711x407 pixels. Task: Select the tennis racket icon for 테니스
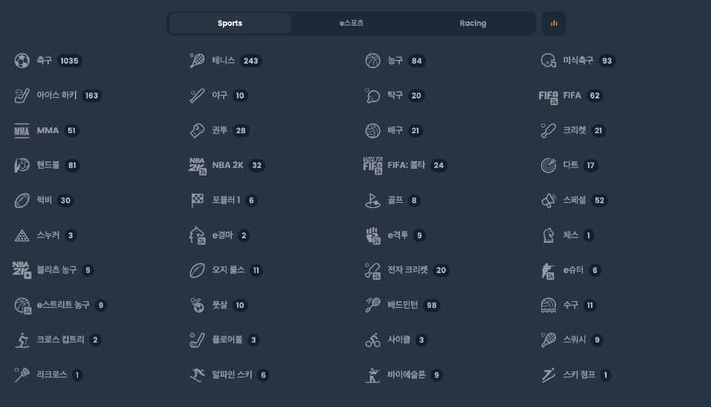[197, 61]
